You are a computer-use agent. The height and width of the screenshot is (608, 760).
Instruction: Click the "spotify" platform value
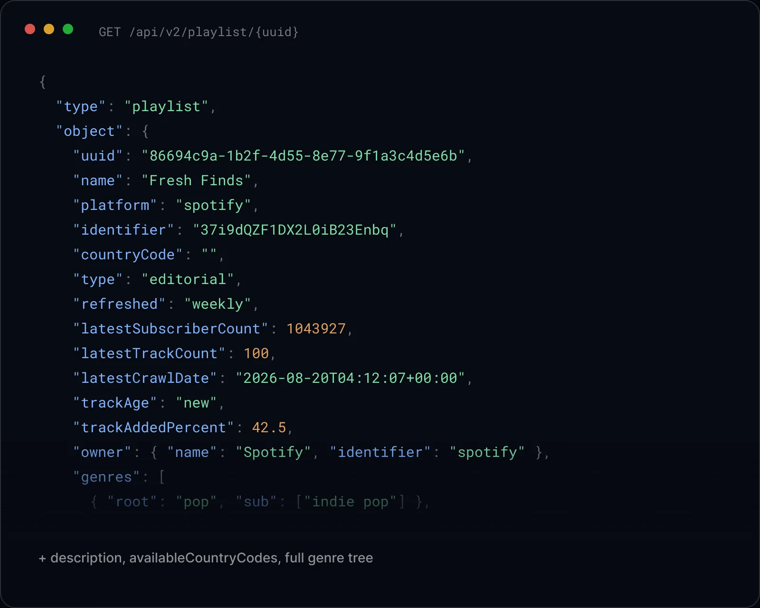pyautogui.click(x=213, y=205)
